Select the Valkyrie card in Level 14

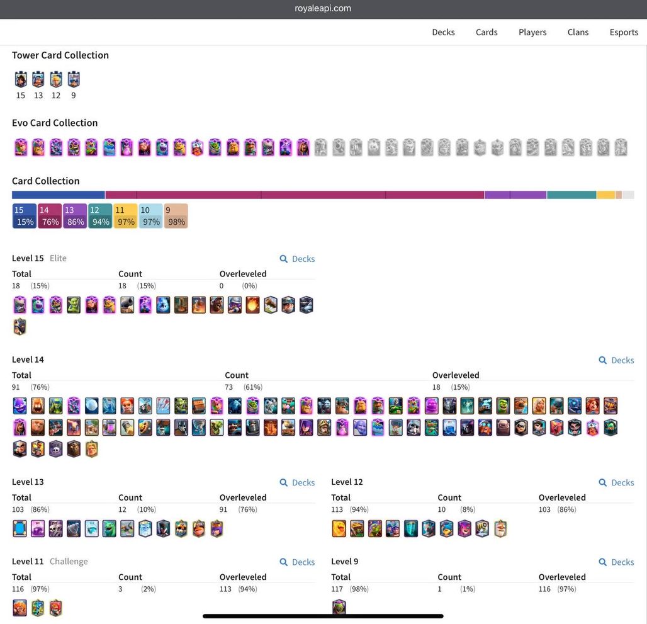pyautogui.click(x=593, y=406)
